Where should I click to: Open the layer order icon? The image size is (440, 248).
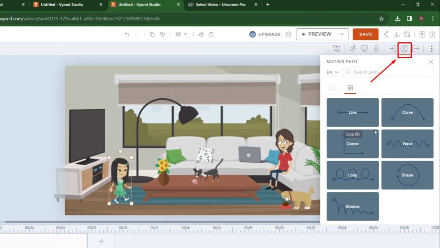click(178, 34)
